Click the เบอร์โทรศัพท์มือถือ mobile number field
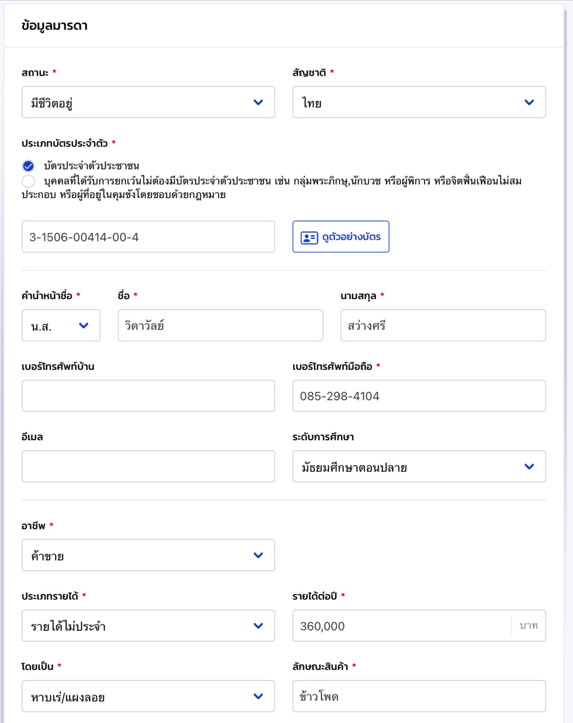This screenshot has height=723, width=573. (419, 396)
